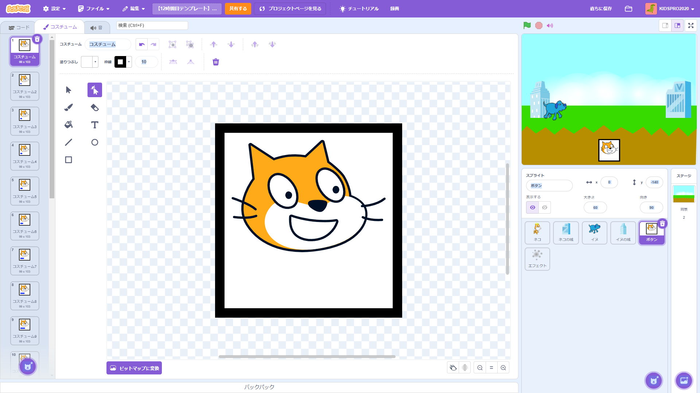
Task: Select the Reshape tool
Action: coord(94,90)
